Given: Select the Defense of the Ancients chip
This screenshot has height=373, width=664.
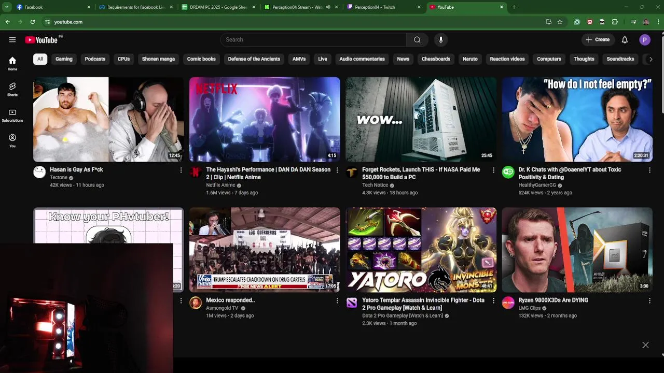Looking at the screenshot, I should point(254,59).
